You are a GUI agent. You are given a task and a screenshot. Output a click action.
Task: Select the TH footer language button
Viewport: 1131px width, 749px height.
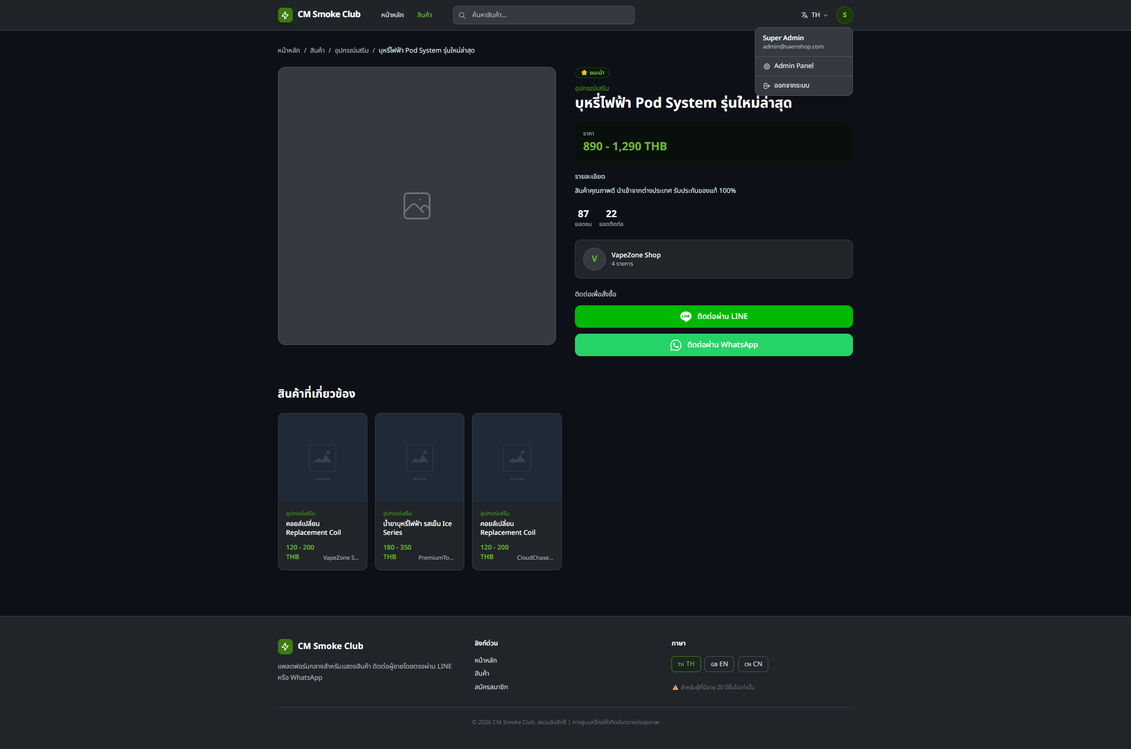coord(686,664)
